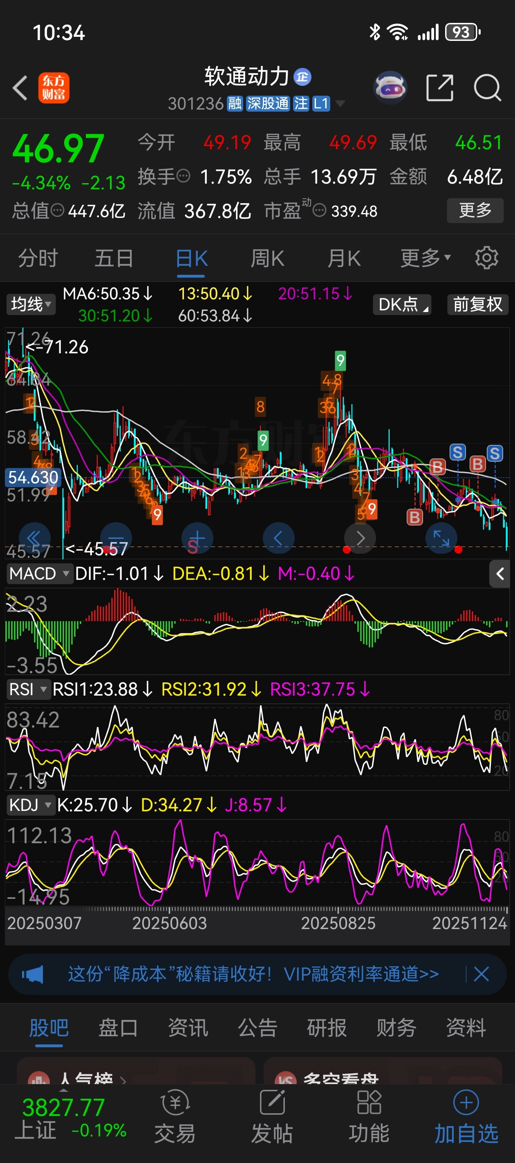The height and width of the screenshot is (1163, 515).
Task: Open the 多空看盘 card
Action: click(383, 1071)
